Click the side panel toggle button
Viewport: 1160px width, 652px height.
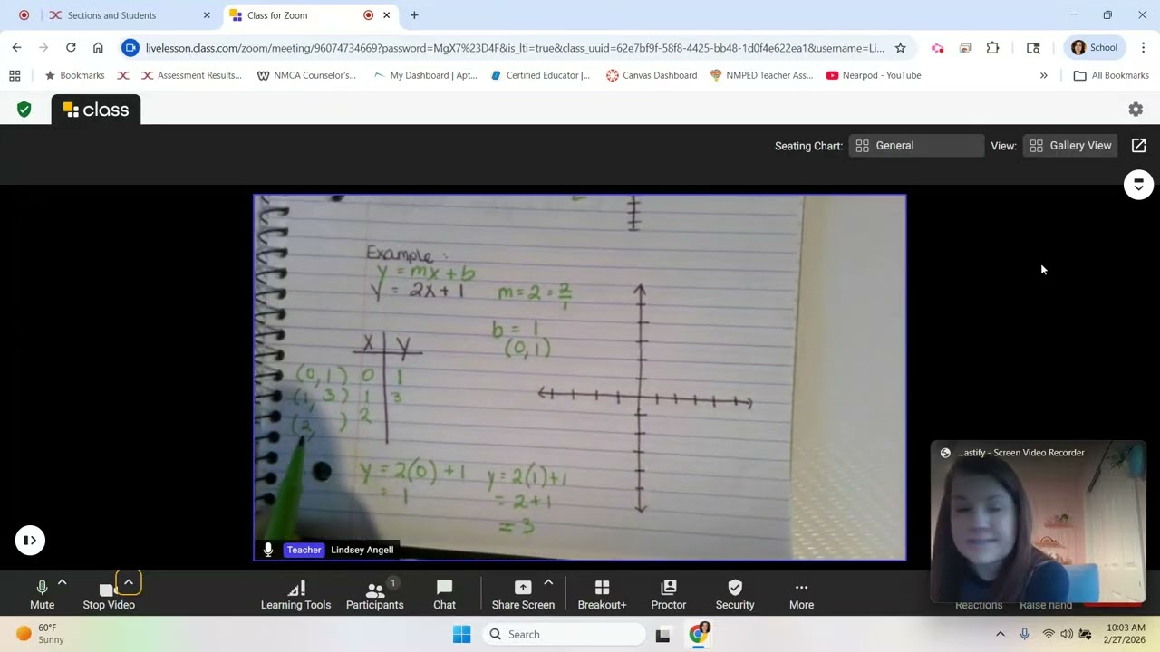click(30, 541)
